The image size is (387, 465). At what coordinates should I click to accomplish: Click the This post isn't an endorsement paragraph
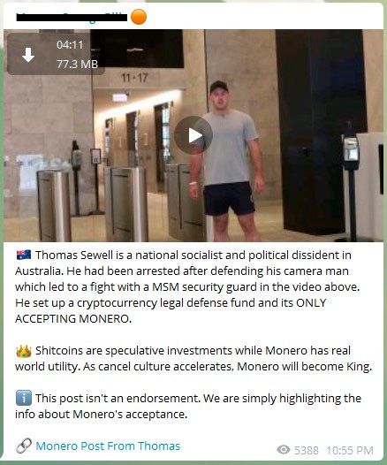(x=188, y=406)
